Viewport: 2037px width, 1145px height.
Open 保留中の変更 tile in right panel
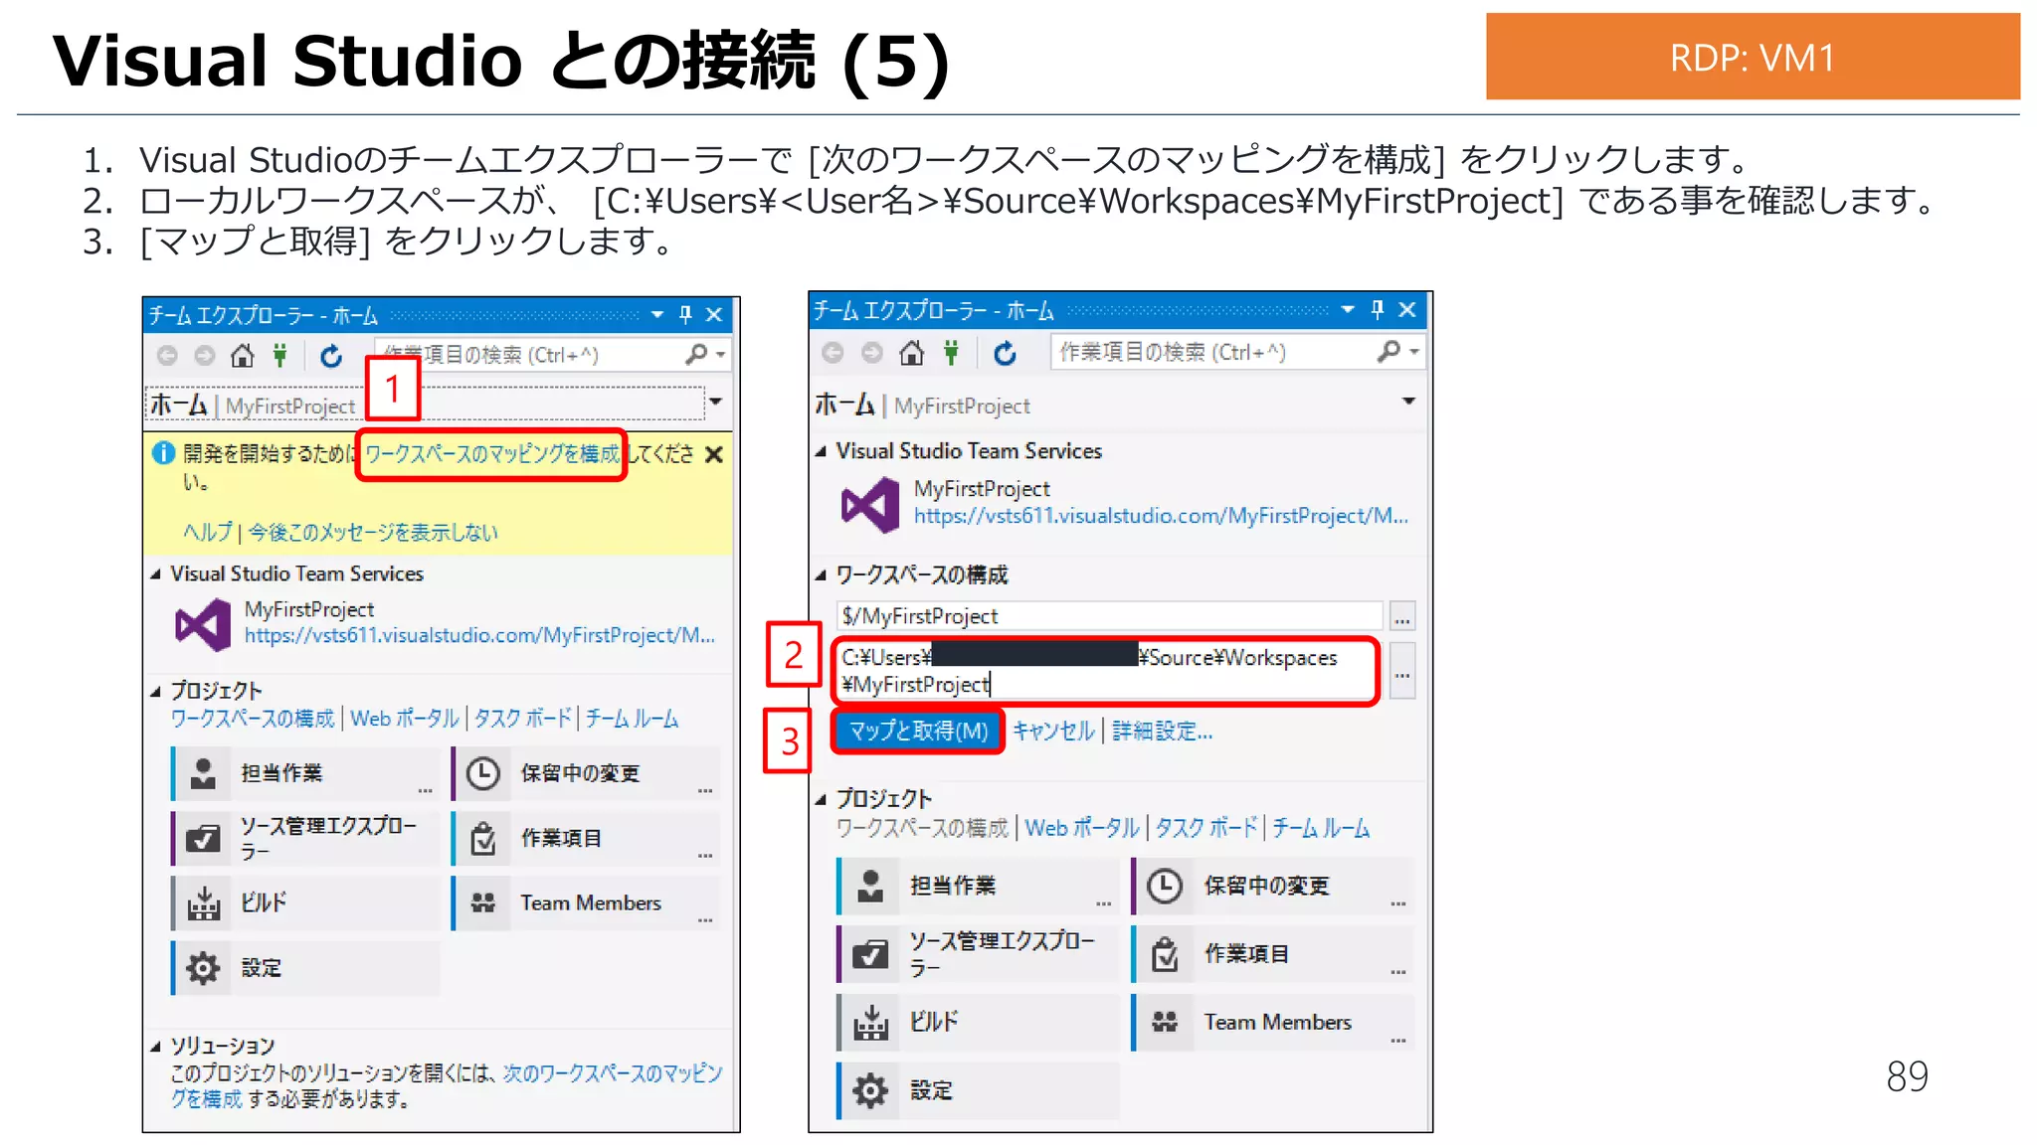tap(1272, 886)
